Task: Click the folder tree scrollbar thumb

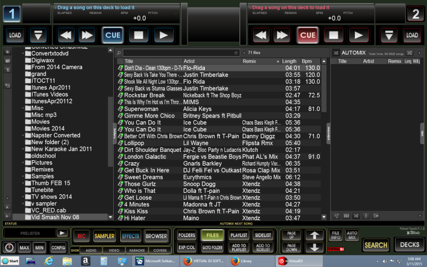Action: [x=110, y=131]
